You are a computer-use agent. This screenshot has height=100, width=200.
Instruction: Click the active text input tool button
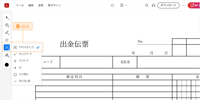(x=7, y=47)
